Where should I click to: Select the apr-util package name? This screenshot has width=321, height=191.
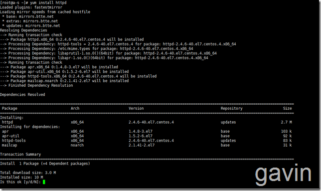[10, 136]
